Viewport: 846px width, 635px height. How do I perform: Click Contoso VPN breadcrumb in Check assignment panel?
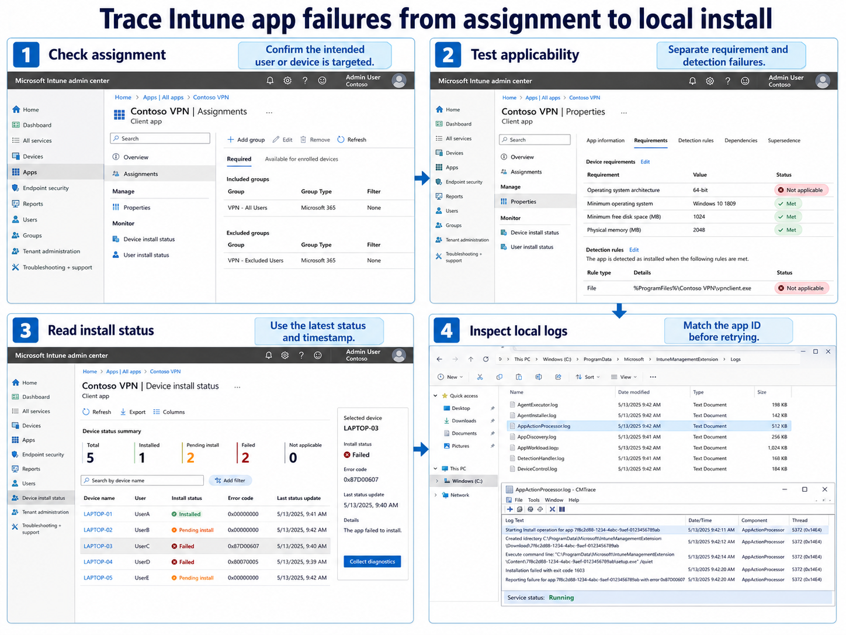click(x=211, y=98)
